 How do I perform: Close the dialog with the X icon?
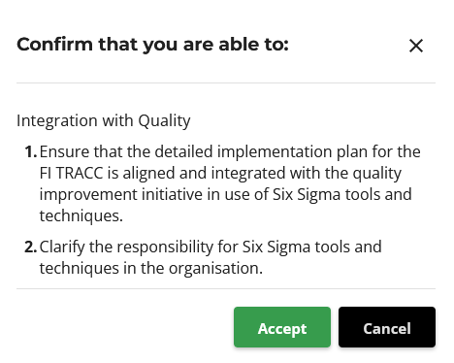(x=416, y=46)
